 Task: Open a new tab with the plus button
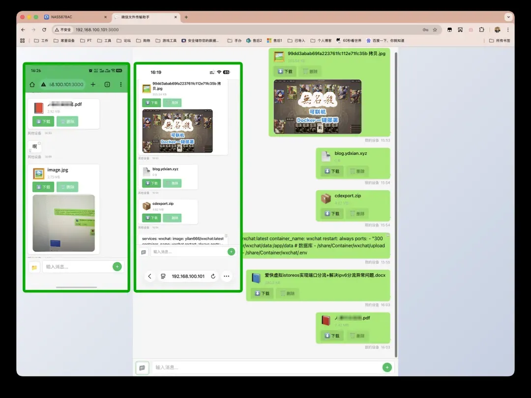[x=186, y=17]
